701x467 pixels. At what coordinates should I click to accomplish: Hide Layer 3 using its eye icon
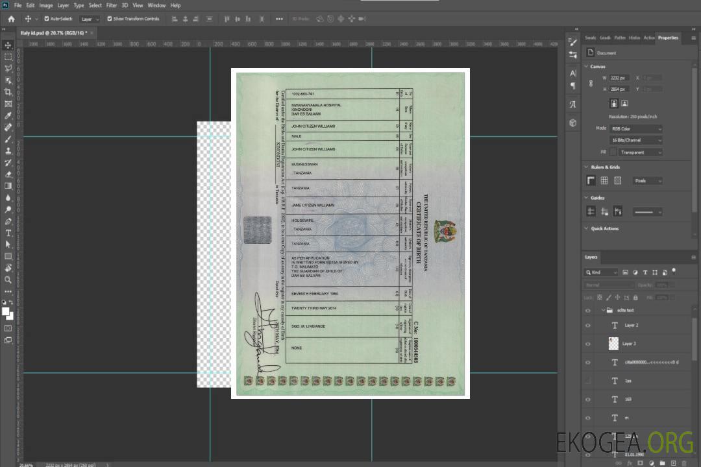[588, 344]
